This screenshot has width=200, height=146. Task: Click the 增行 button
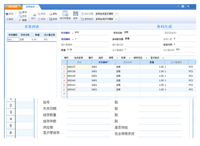tap(66, 58)
